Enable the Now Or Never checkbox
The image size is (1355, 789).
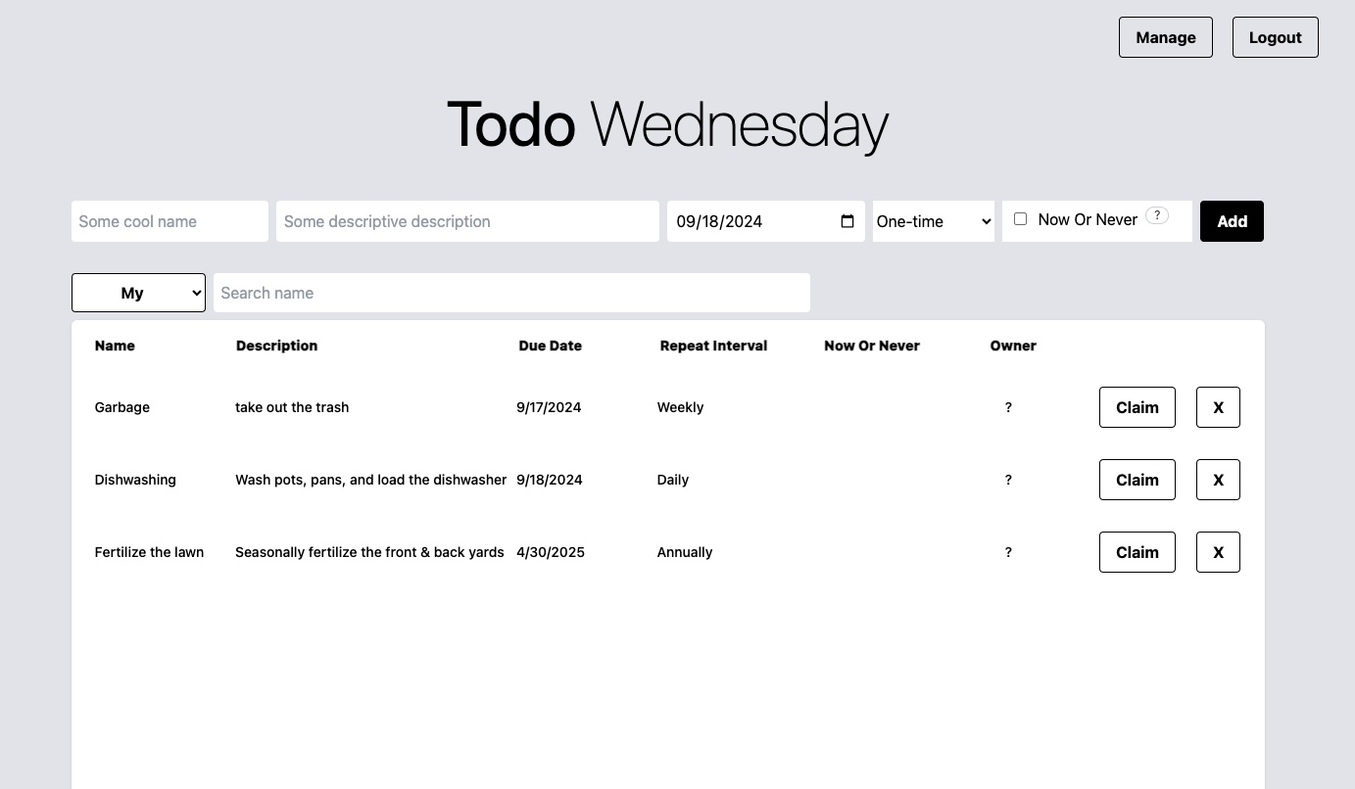click(x=1020, y=219)
